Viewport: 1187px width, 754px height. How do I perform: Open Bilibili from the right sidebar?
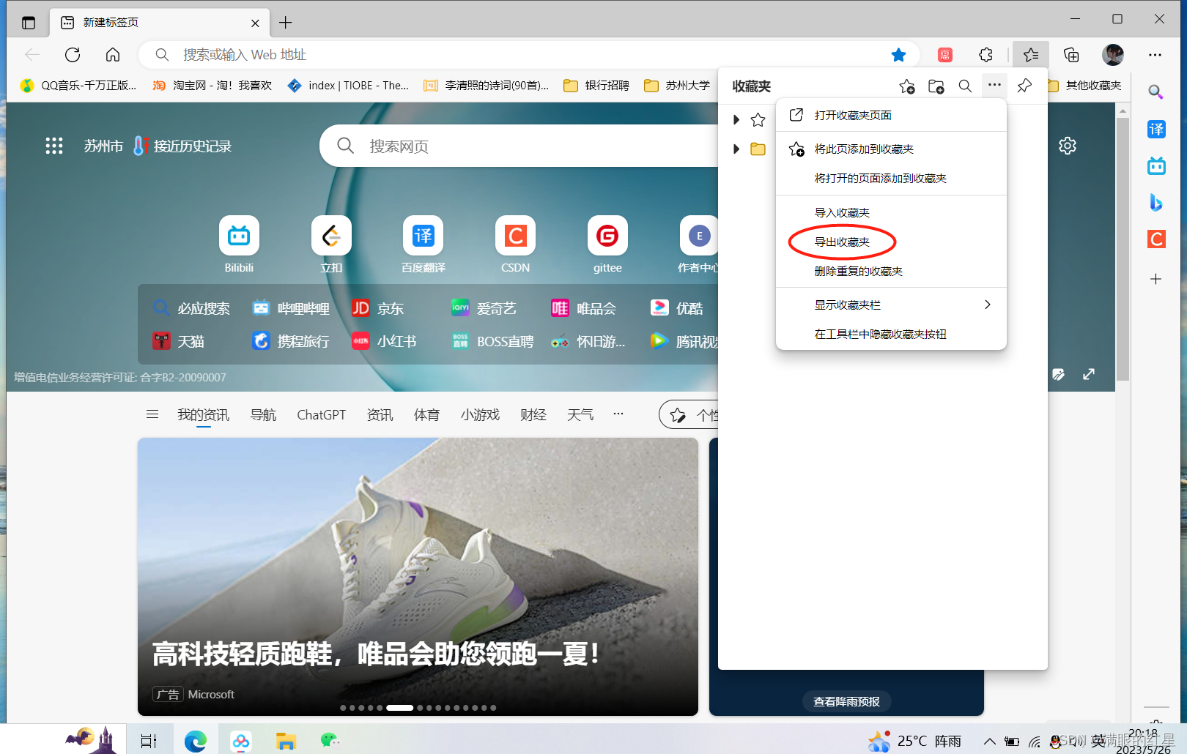(x=1156, y=166)
